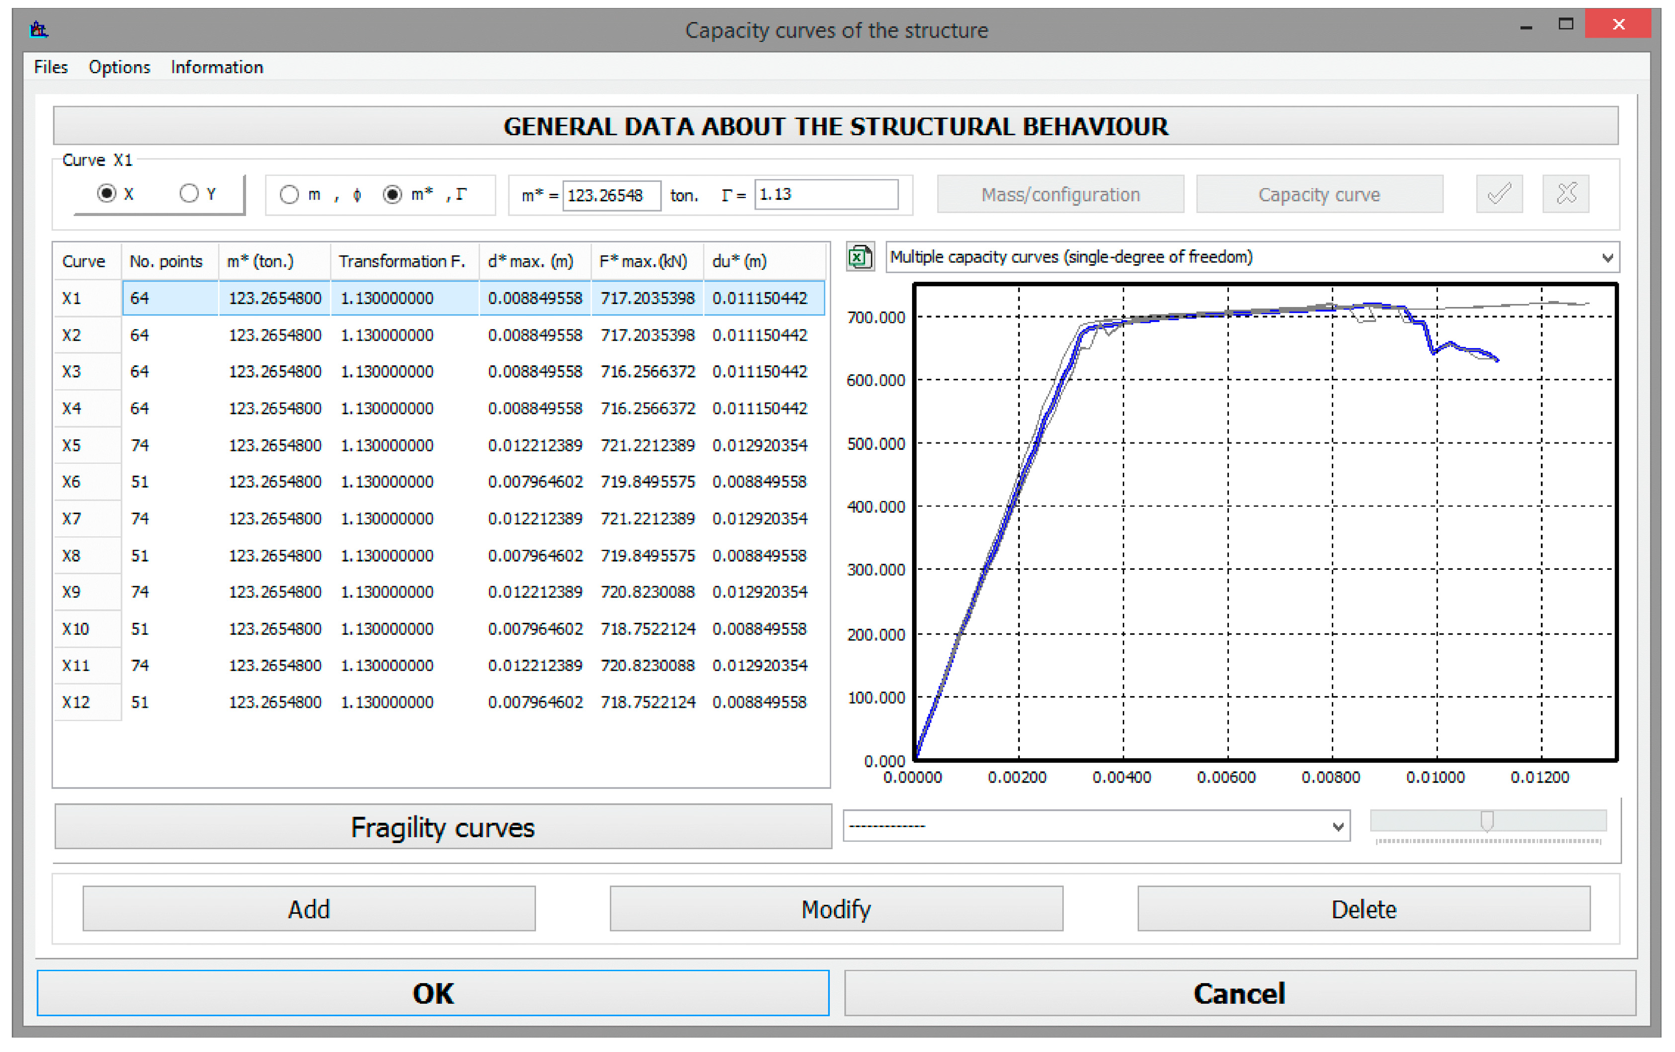The height and width of the screenshot is (1052, 1675).
Task: Open the dashed-line dropdown below chart
Action: click(x=1337, y=826)
